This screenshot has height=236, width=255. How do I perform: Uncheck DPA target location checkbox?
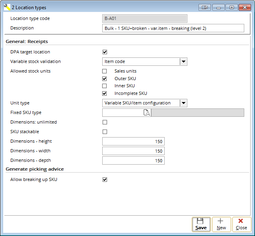pyautogui.click(x=105, y=52)
